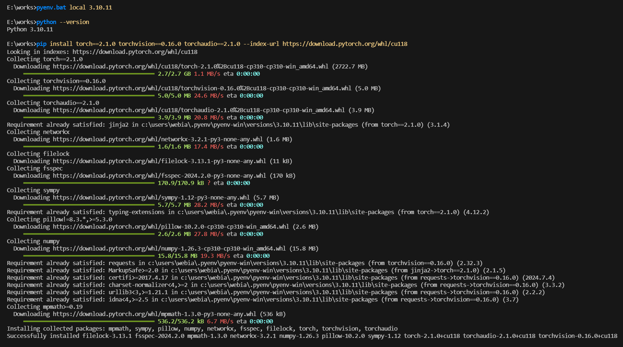Click the '1.1 MB/s' download speed value
This screenshot has height=347, width=623.
click(x=207, y=74)
